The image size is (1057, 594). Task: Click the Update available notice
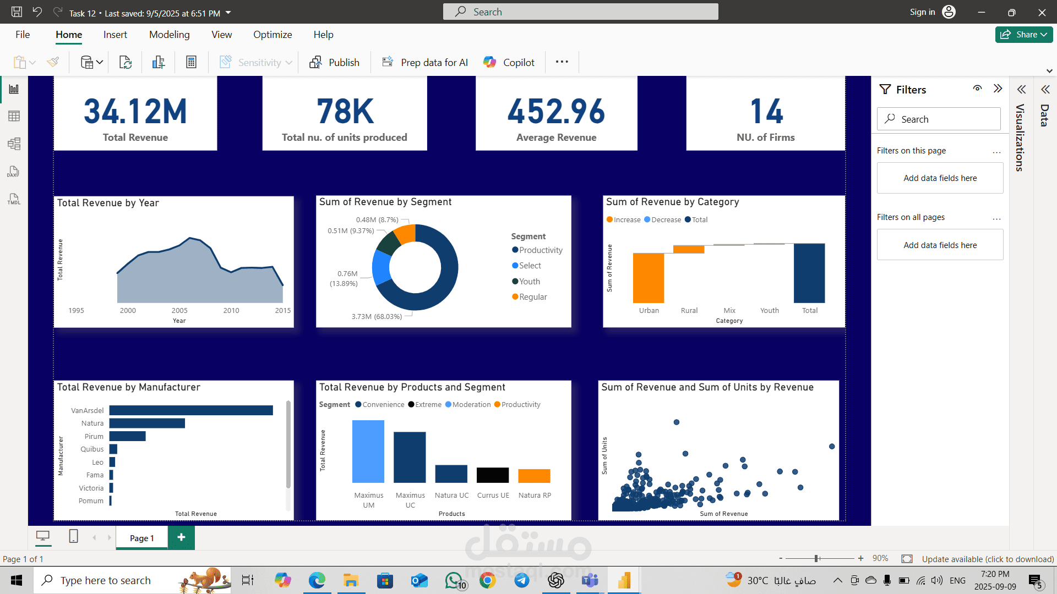(x=988, y=559)
